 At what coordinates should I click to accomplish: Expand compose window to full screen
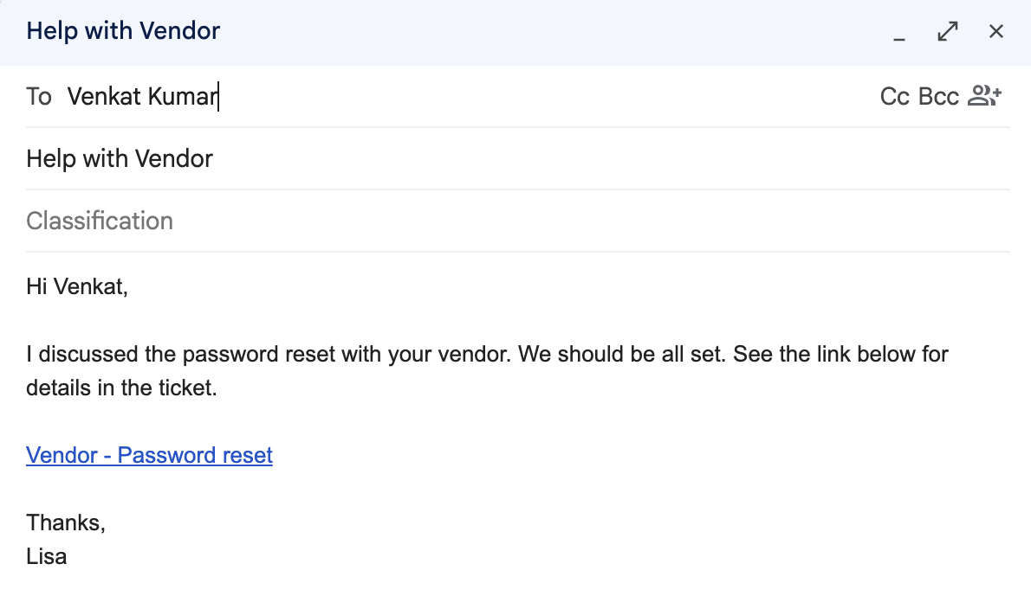(948, 31)
